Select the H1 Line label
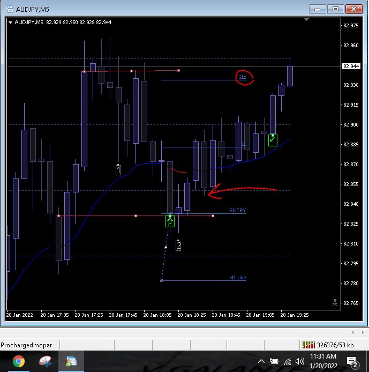 tap(237, 277)
